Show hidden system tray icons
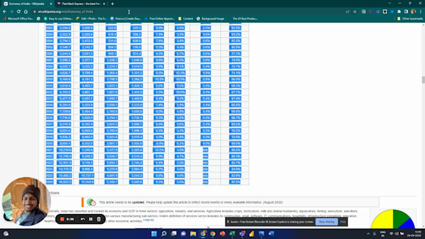This screenshot has height=239, width=425. (368, 233)
